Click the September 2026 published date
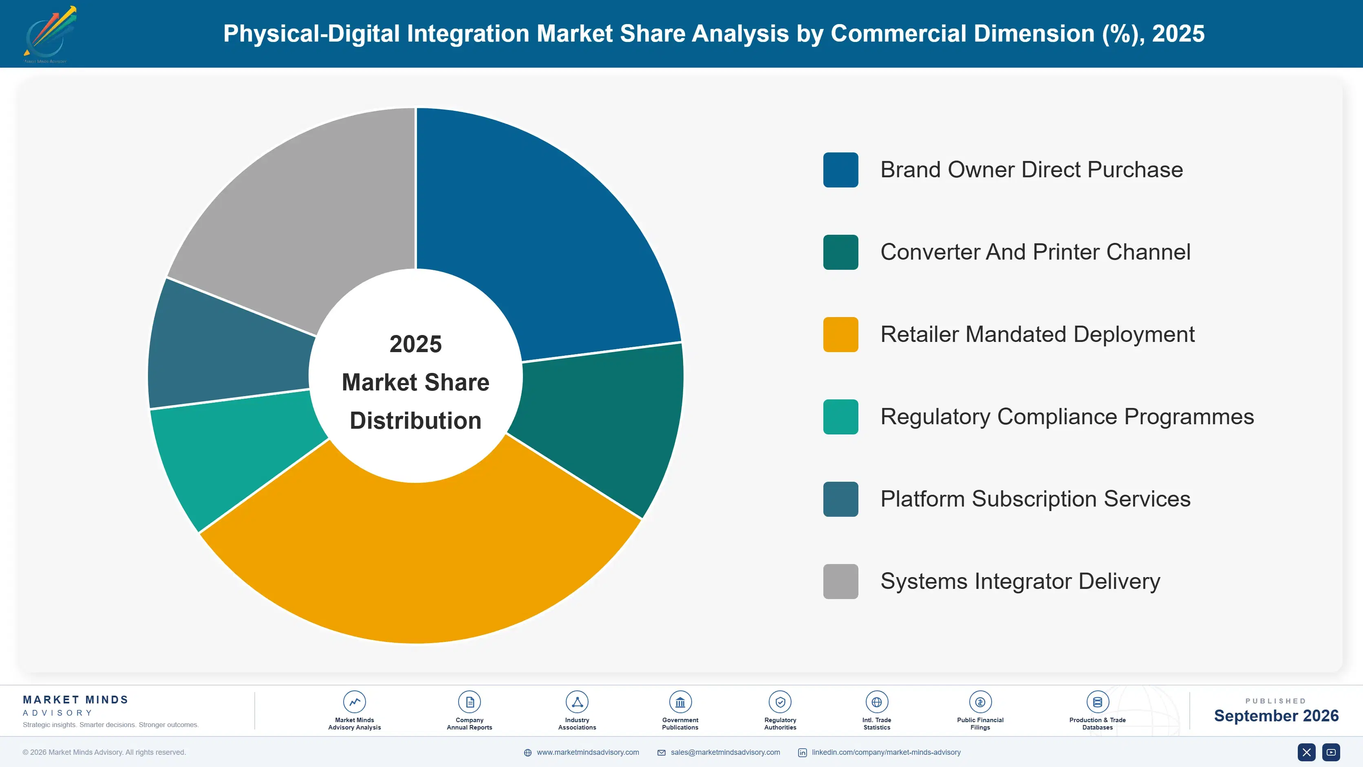 [x=1276, y=716]
